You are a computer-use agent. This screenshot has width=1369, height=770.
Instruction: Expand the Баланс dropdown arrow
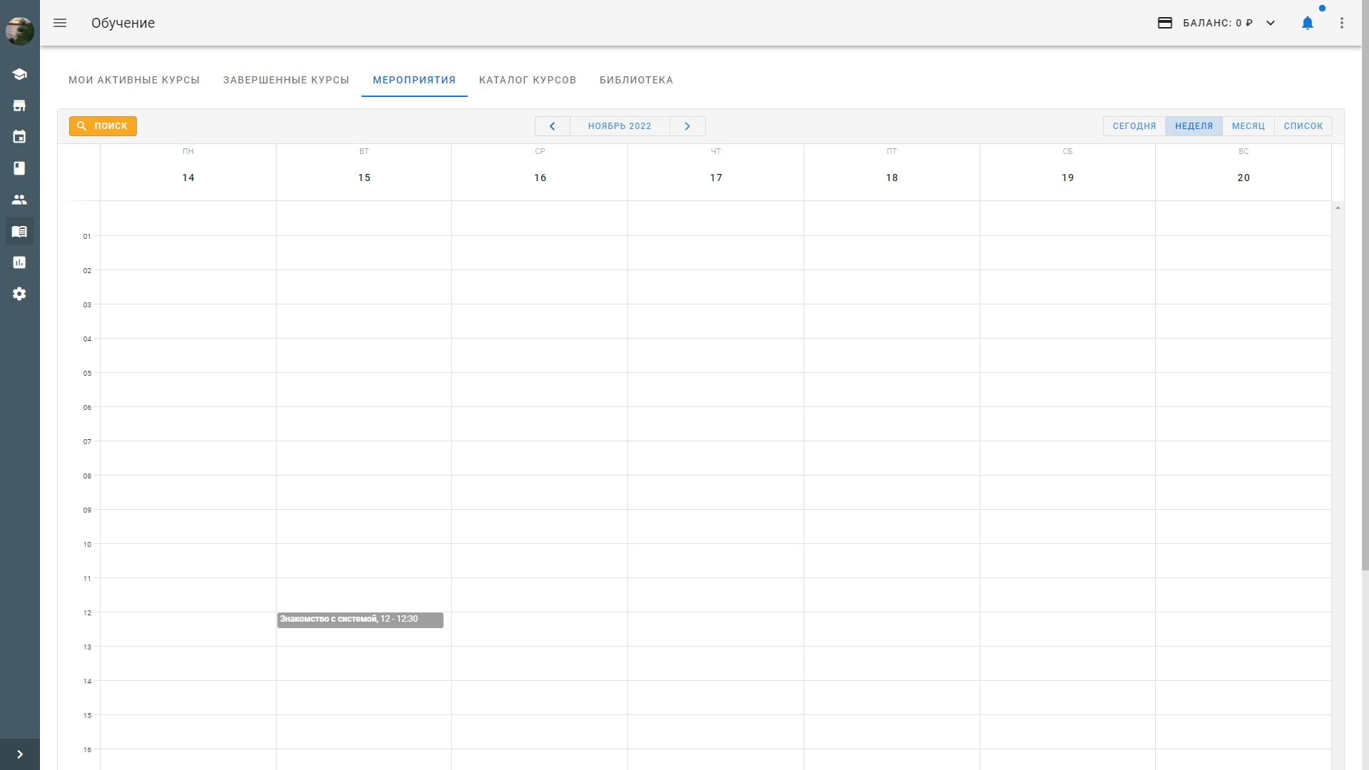pyautogui.click(x=1271, y=23)
